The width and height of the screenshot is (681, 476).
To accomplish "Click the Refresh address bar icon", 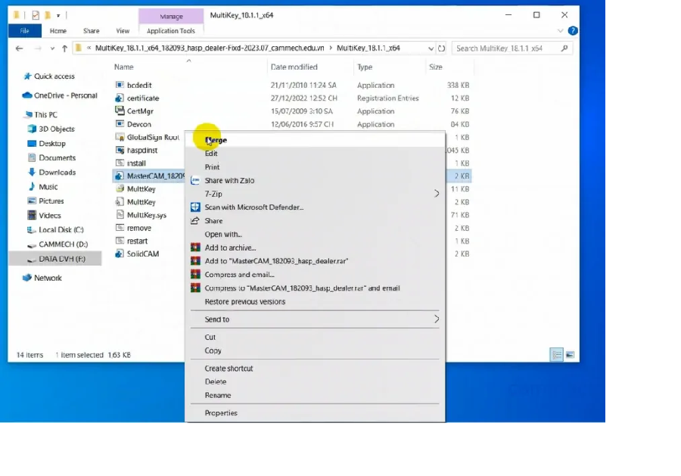I will point(443,48).
